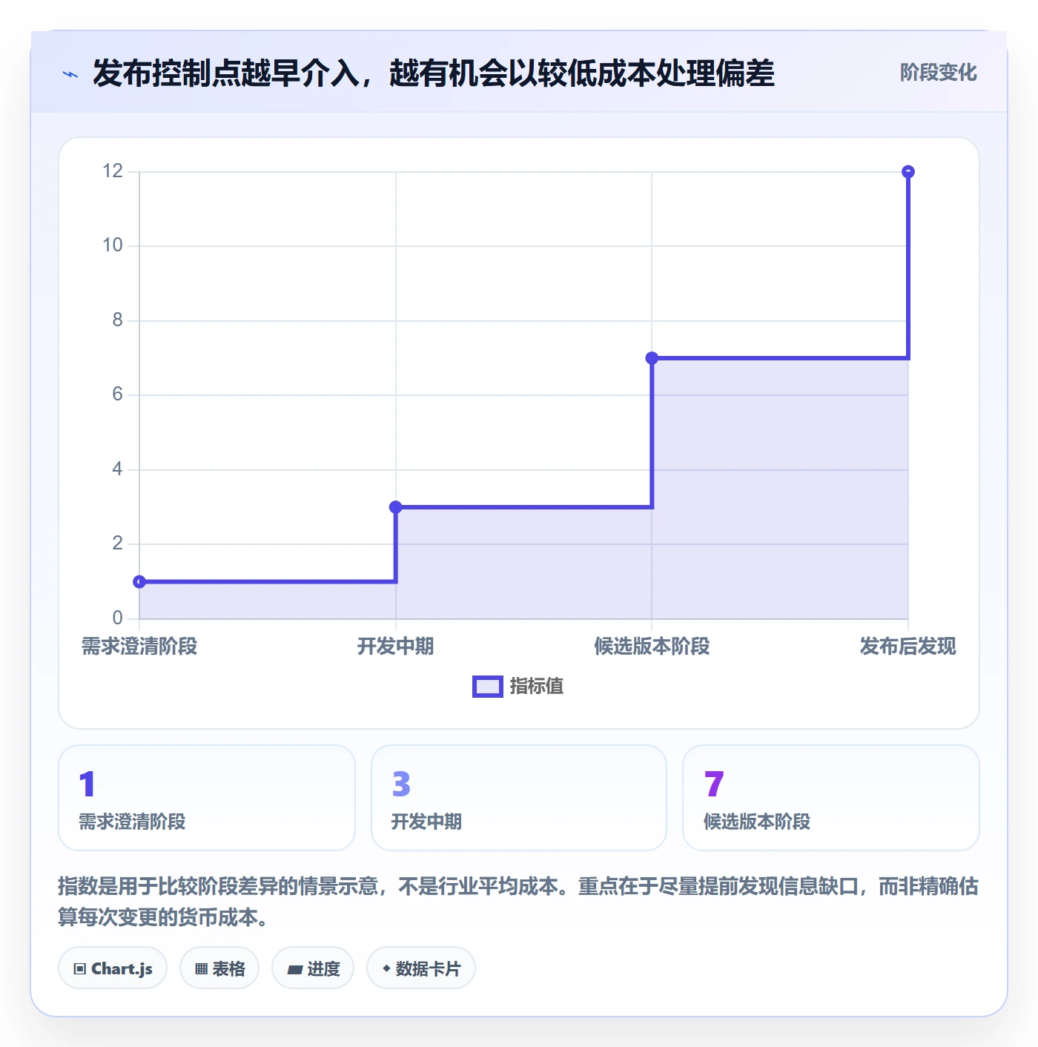This screenshot has height=1047, width=1038.
Task: Click the y-axis label 4
Action: click(118, 469)
